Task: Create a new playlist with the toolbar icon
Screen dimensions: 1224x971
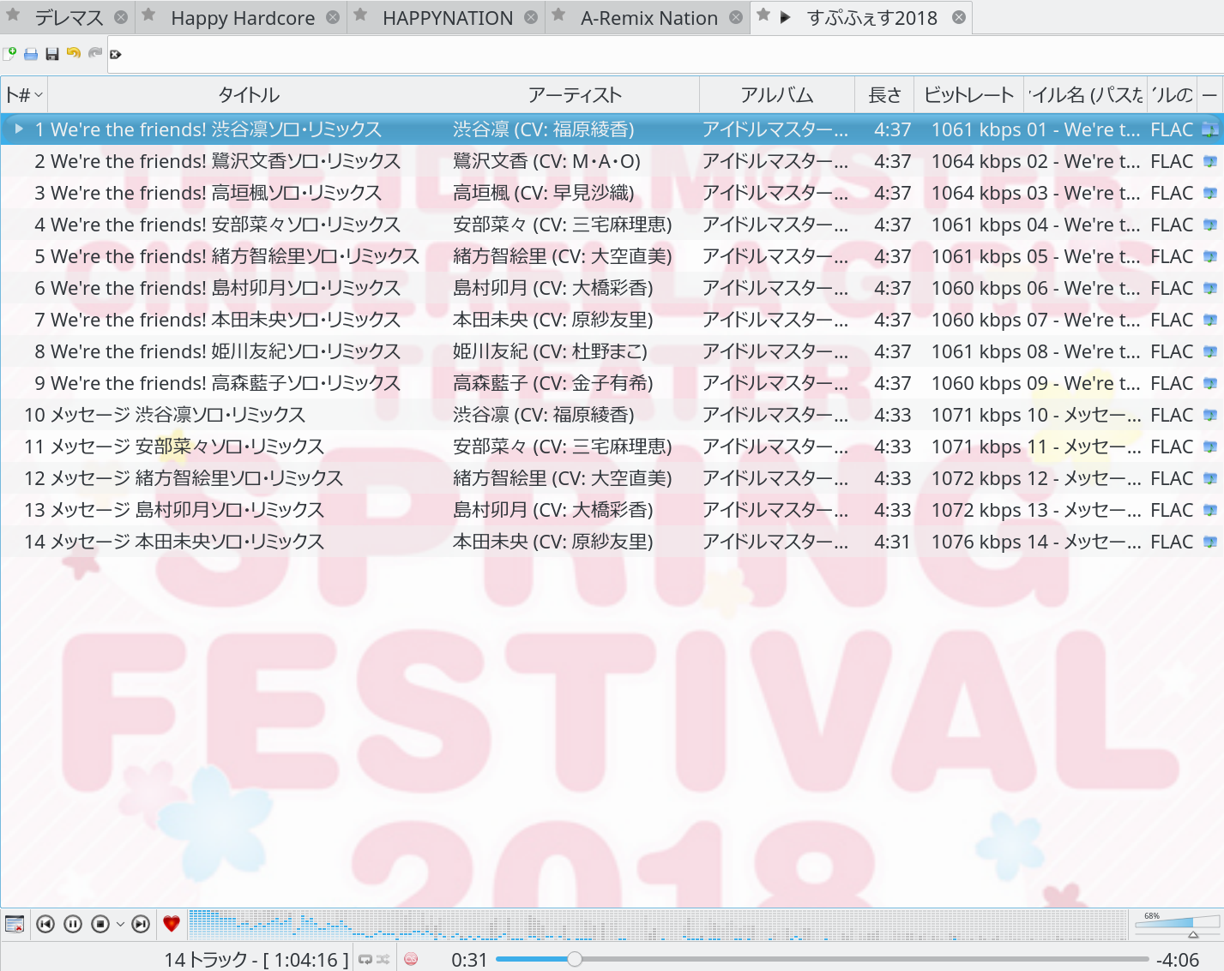Action: point(9,54)
